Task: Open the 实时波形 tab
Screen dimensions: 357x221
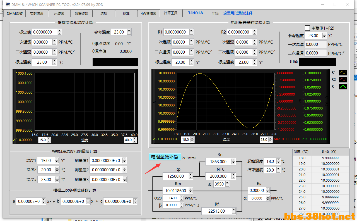Action: (x=37, y=13)
